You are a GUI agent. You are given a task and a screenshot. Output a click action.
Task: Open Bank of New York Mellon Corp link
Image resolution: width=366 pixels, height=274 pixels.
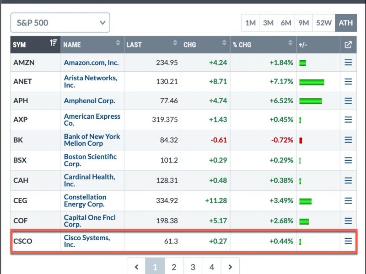(92, 140)
